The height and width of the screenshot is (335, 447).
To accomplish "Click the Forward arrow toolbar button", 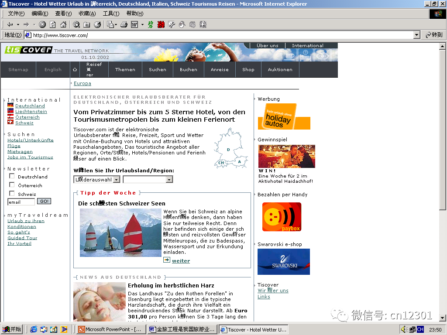I will tap(26, 25).
